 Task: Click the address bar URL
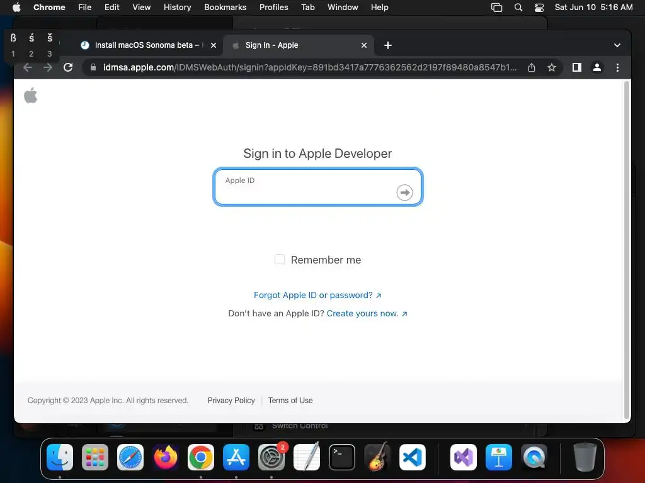309,67
